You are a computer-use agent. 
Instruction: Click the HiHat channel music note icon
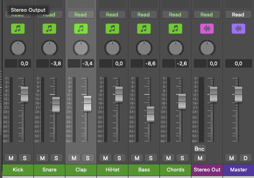click(x=112, y=29)
